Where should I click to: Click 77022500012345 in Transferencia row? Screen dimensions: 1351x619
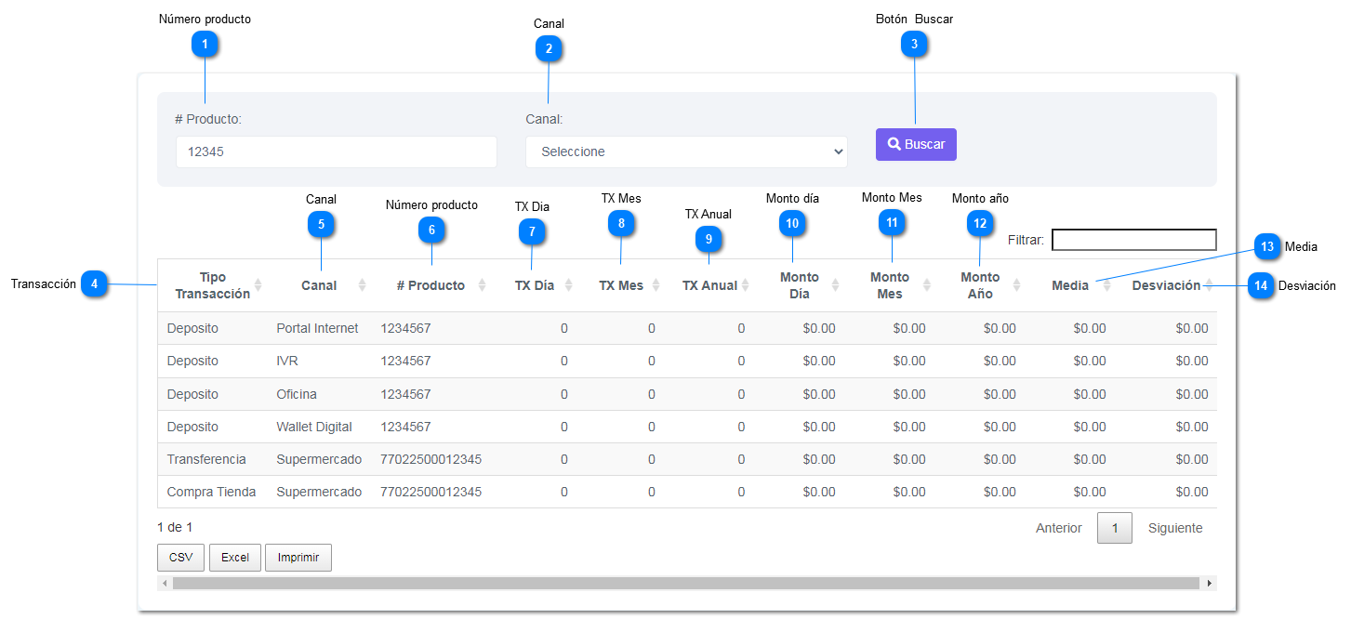[431, 459]
